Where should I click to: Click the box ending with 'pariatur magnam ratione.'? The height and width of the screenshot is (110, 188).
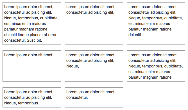click(156, 66)
